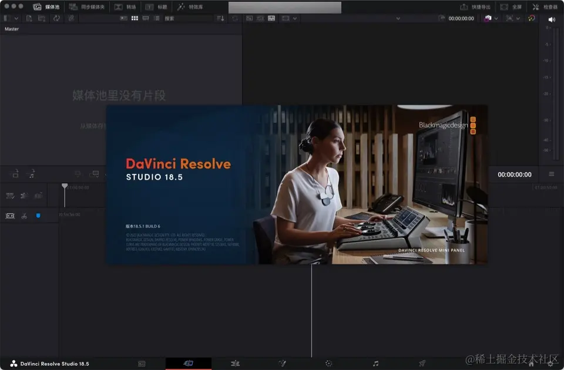Mute audio with the speaker icon
This screenshot has height=370, width=564.
(552, 19)
